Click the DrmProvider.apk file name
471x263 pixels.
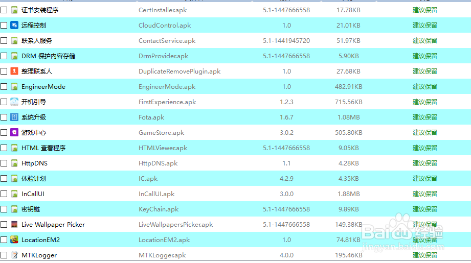(164, 56)
